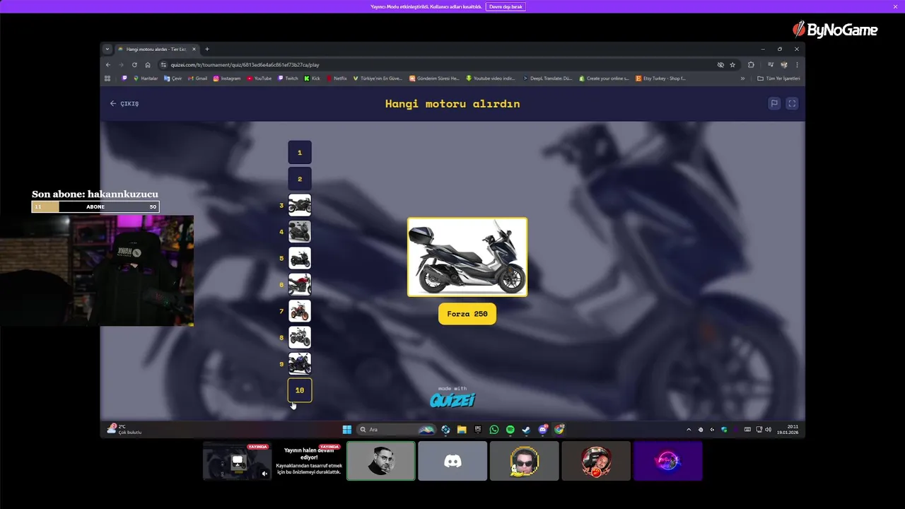Click the flag report icon in quiz header
The image size is (905, 509).
pyautogui.click(x=774, y=103)
